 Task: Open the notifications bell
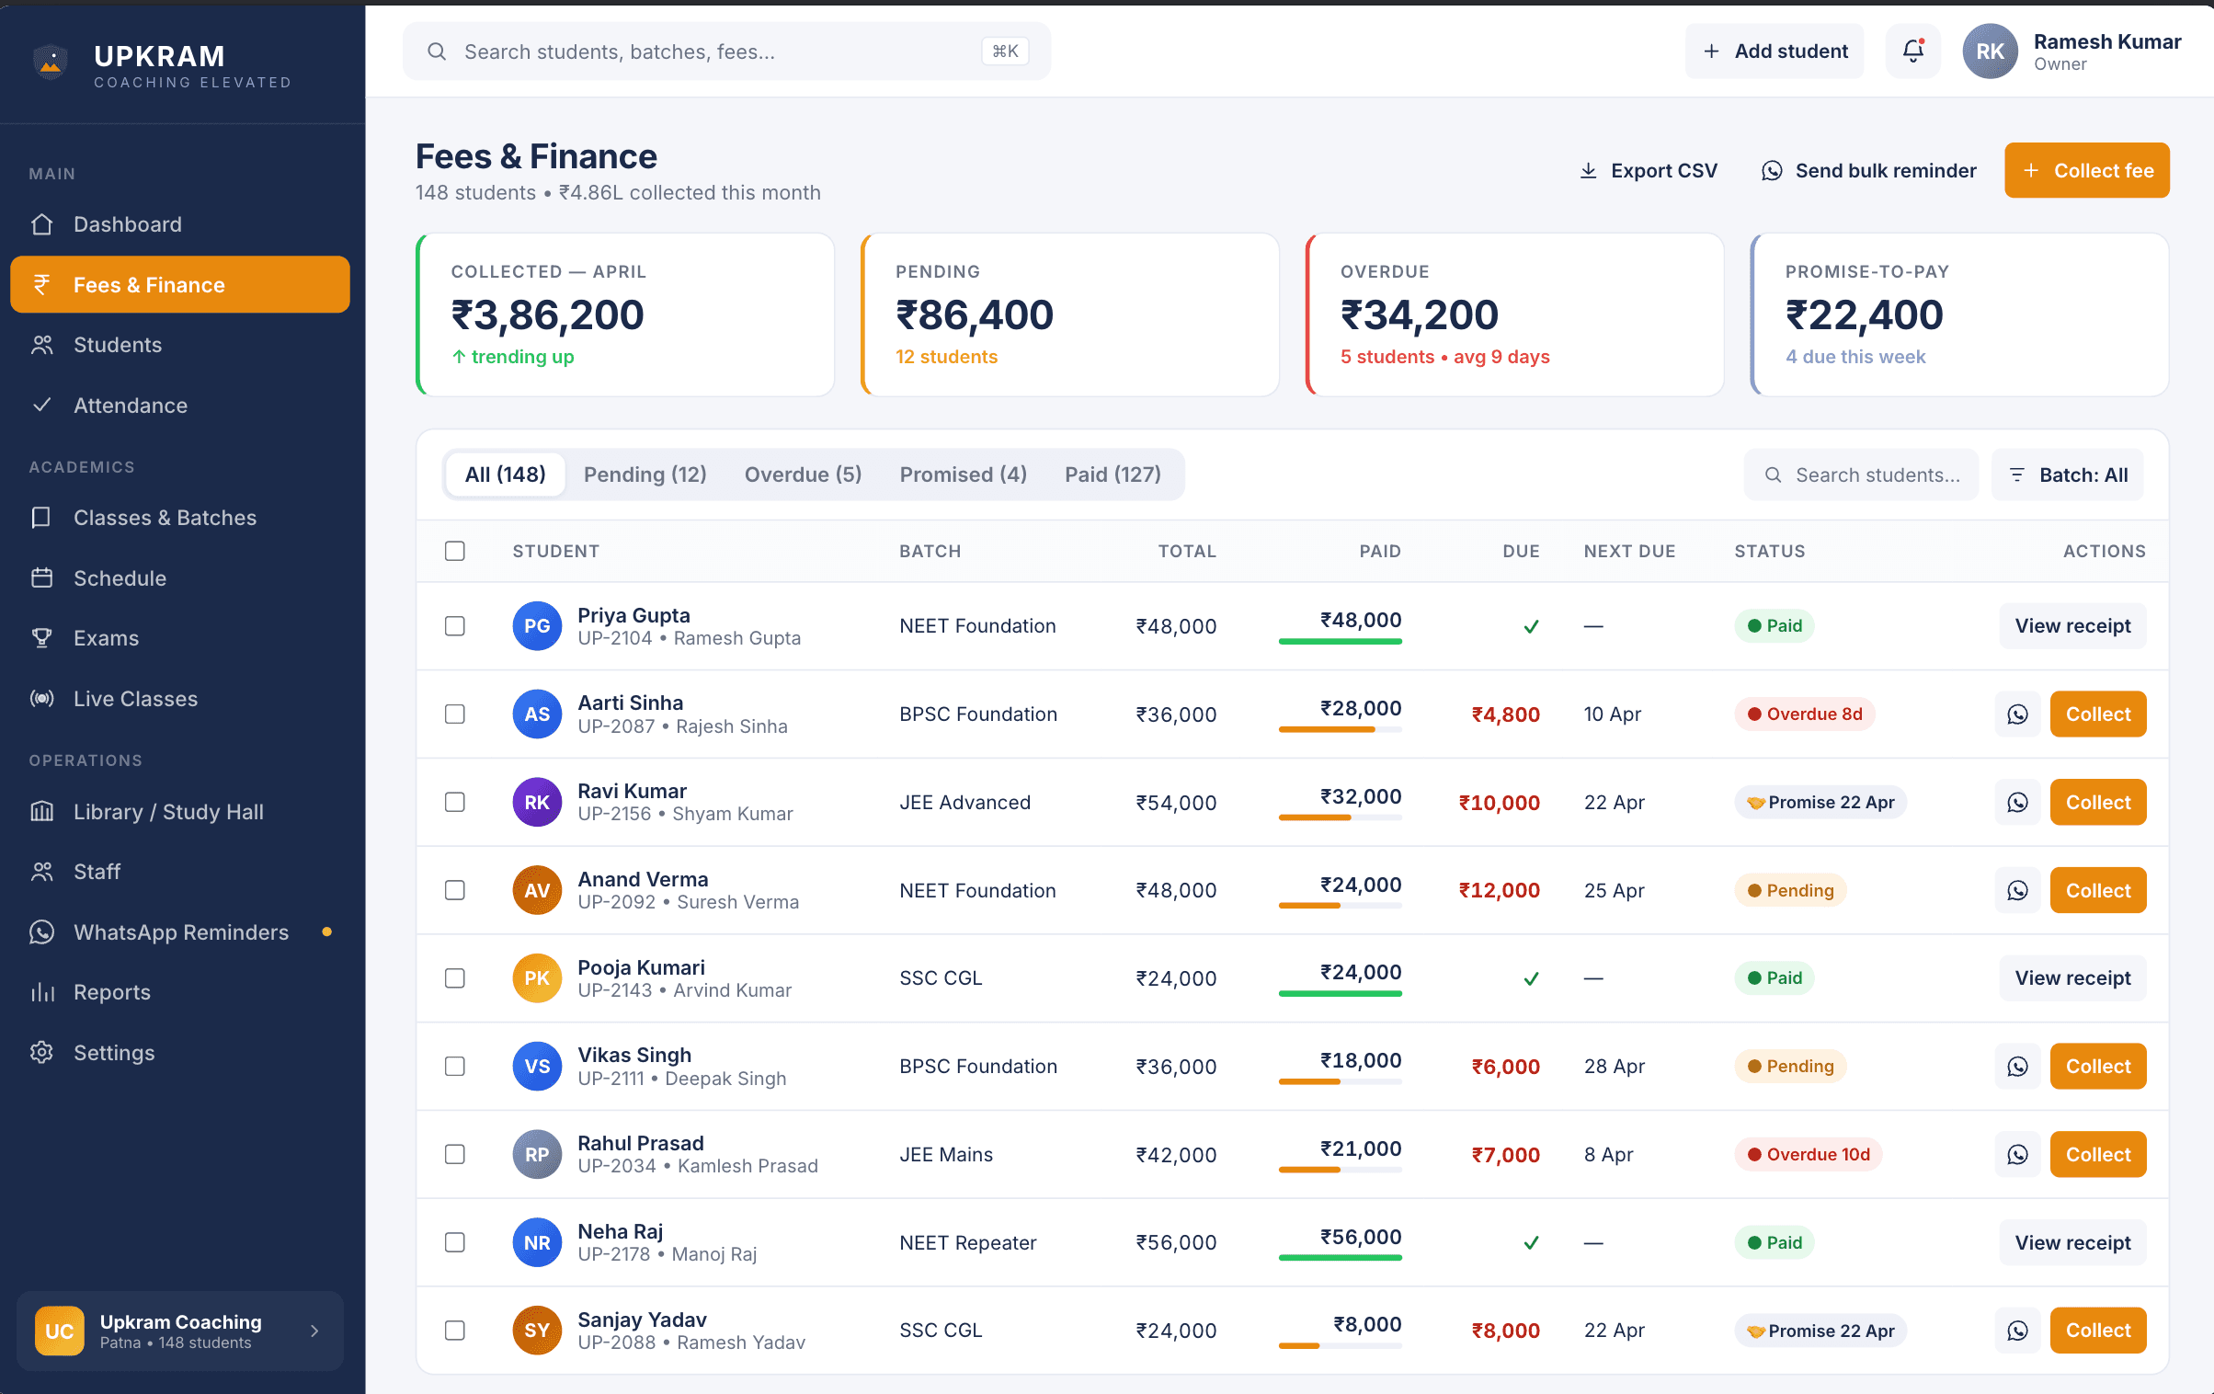1912,51
